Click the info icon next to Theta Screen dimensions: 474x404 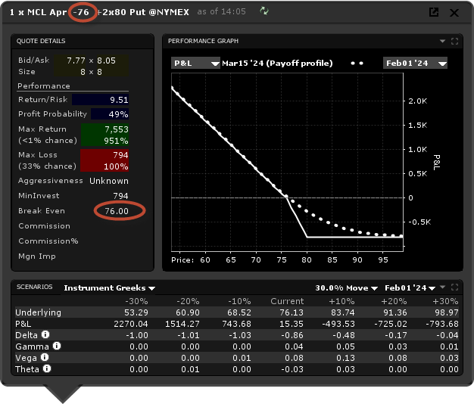(x=48, y=369)
